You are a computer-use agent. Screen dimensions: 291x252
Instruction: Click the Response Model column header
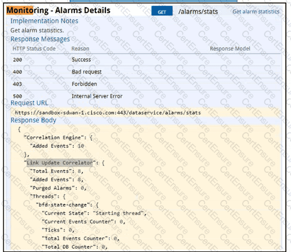tap(230, 48)
